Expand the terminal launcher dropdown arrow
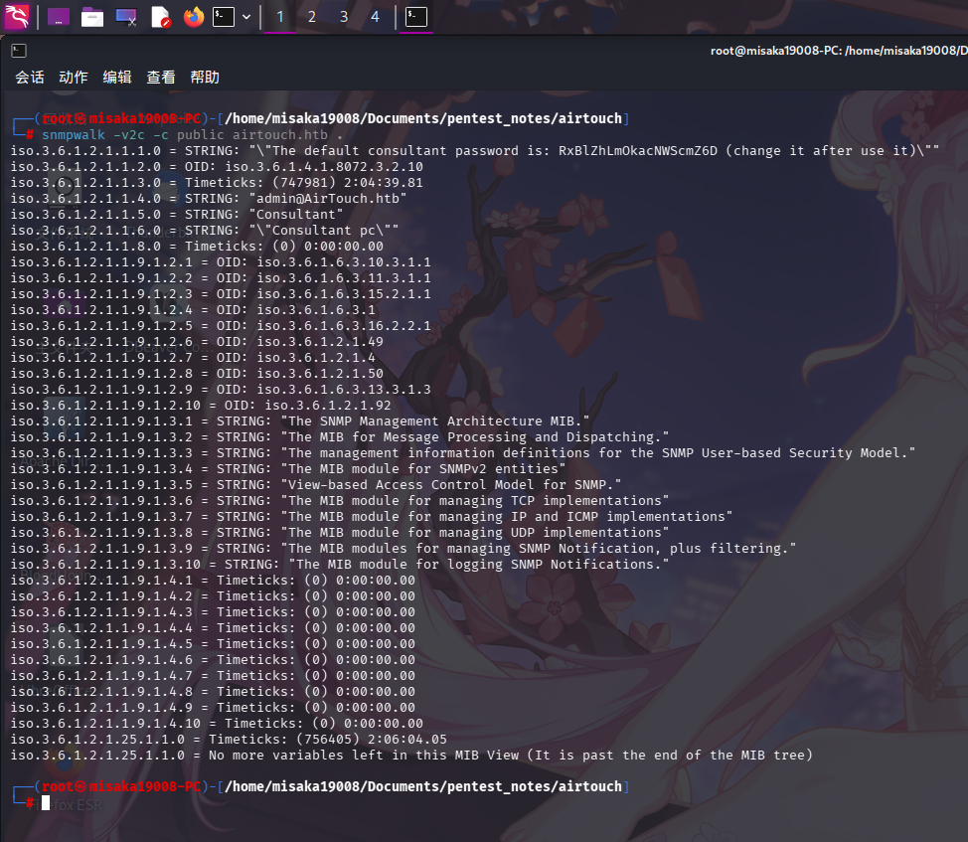Image resolution: width=968 pixels, height=842 pixels. tap(246, 17)
